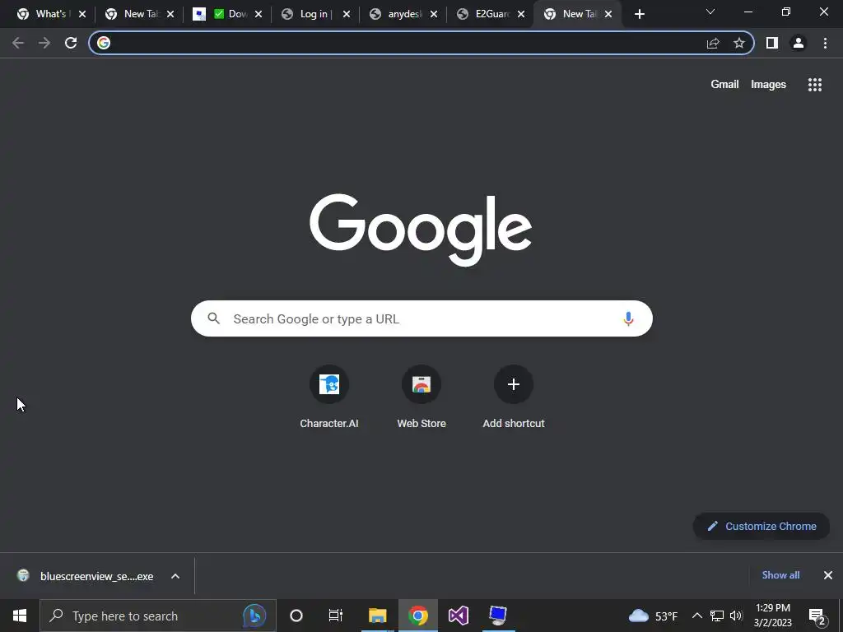
Task: Open Gmail link
Action: pyautogui.click(x=724, y=85)
